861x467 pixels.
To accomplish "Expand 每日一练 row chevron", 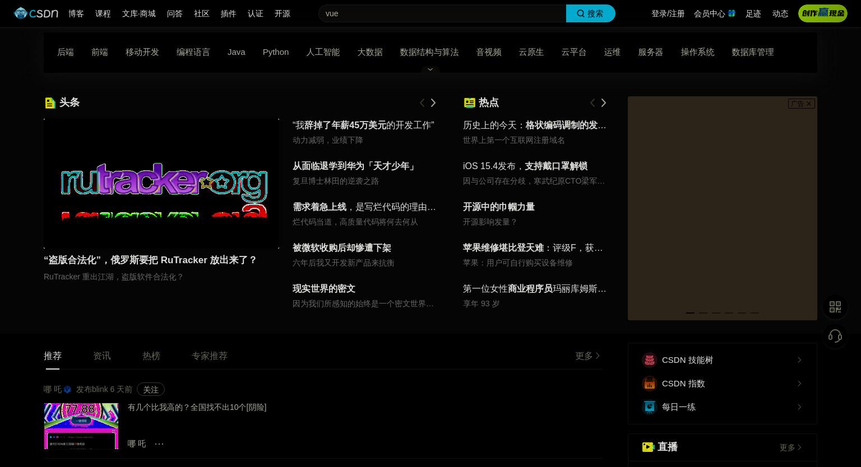I will (799, 407).
